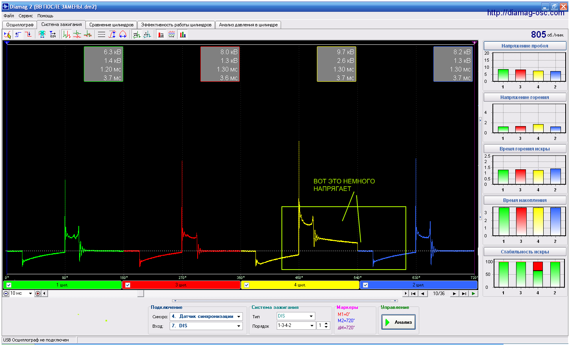Open the Вход DIS dropdown
Image resolution: width=570 pixels, height=345 pixels.
click(239, 326)
